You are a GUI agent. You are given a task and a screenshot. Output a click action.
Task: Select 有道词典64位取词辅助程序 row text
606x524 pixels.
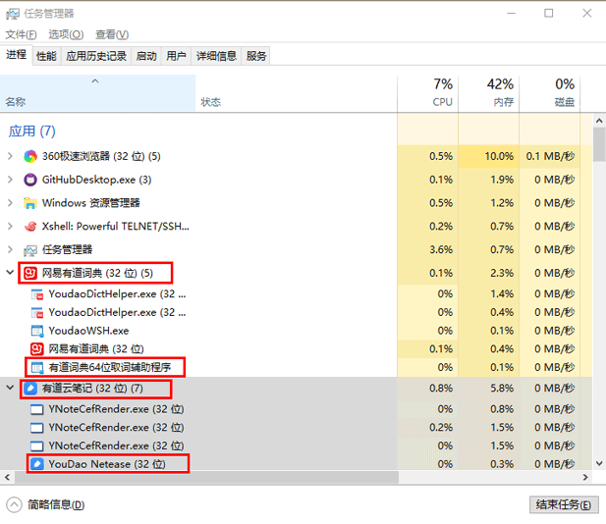pyautogui.click(x=110, y=367)
